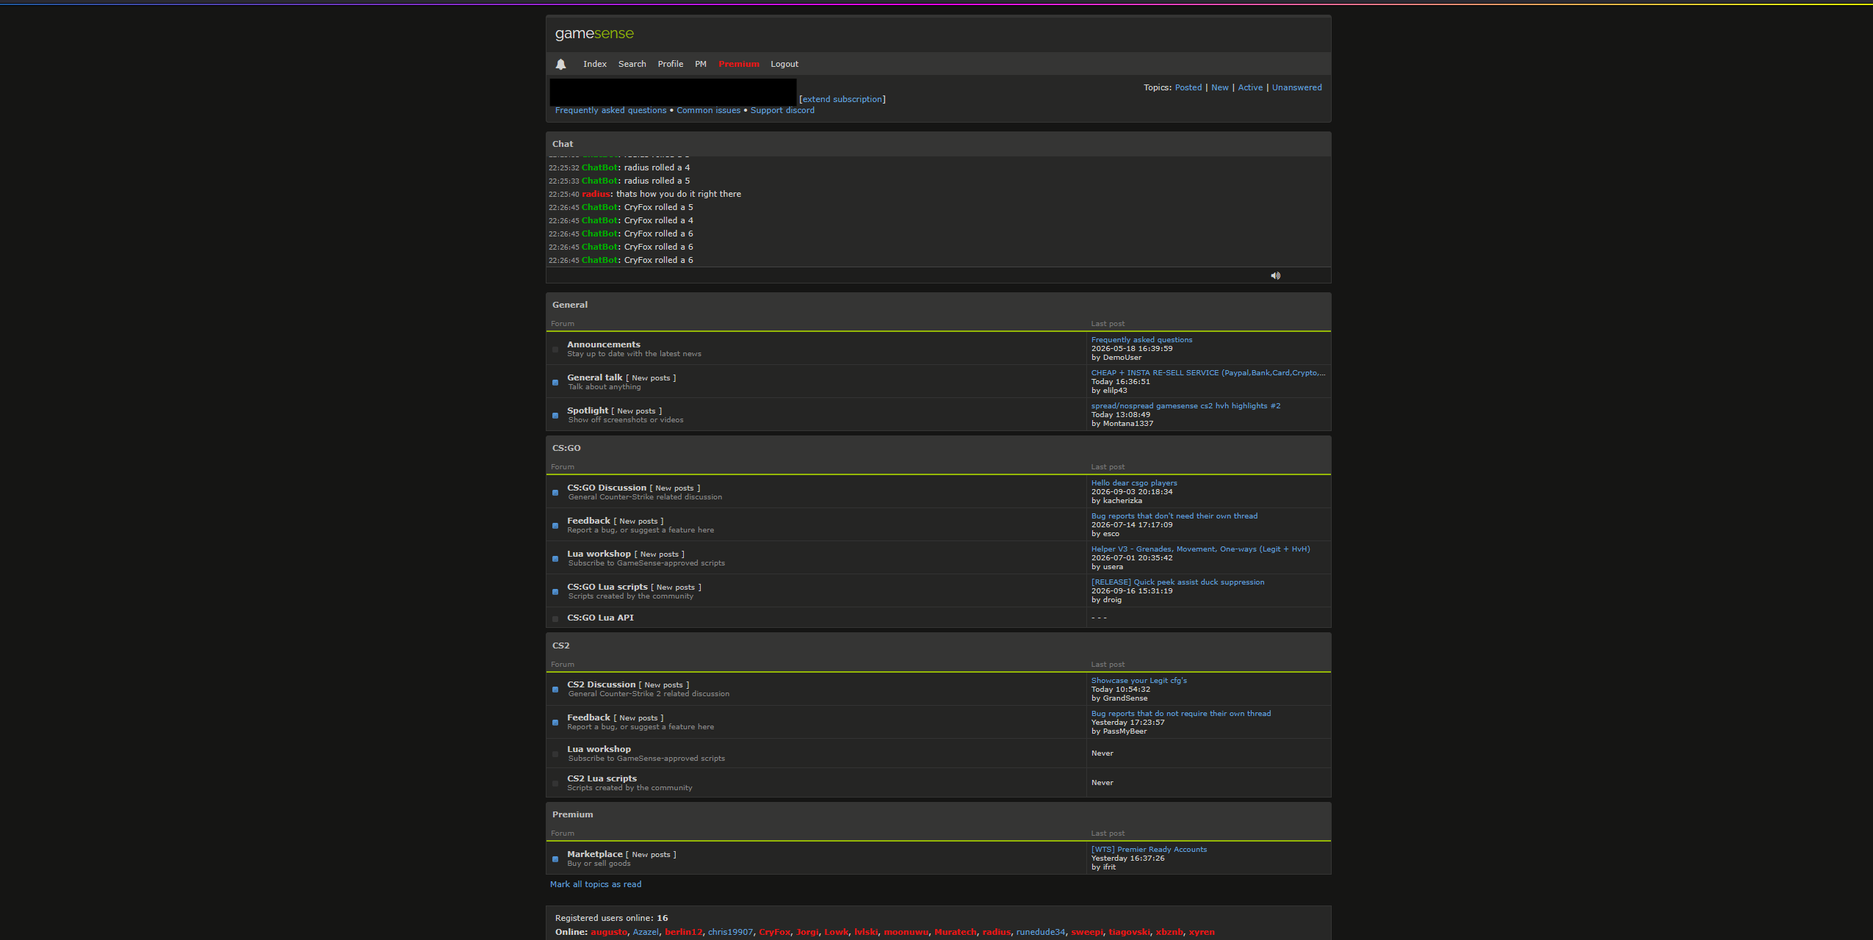Screen dimensions: 1873x940
Task: Click the chat message "thats how you do it right there"
Action: pos(679,194)
